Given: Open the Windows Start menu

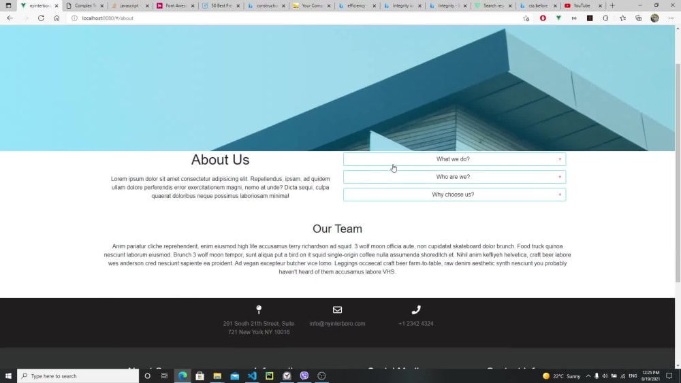Looking at the screenshot, I should pyautogui.click(x=8, y=376).
